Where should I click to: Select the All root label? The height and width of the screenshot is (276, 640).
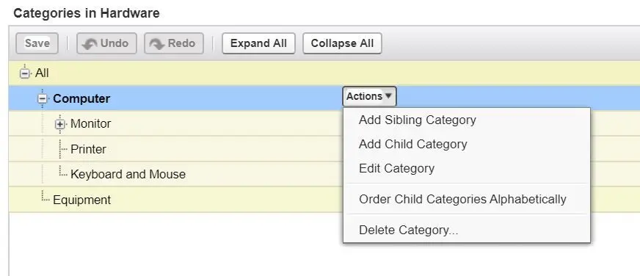click(42, 73)
